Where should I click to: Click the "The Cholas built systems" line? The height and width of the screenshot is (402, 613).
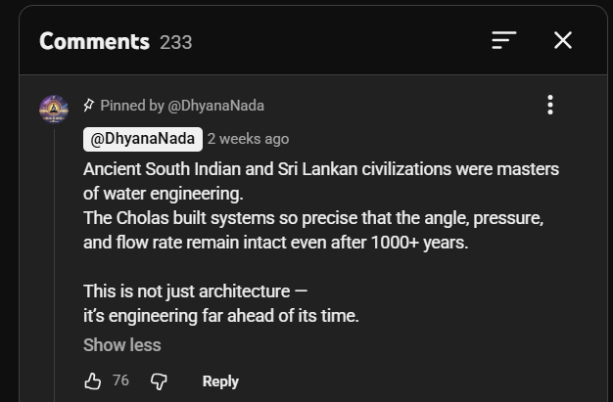click(x=312, y=218)
